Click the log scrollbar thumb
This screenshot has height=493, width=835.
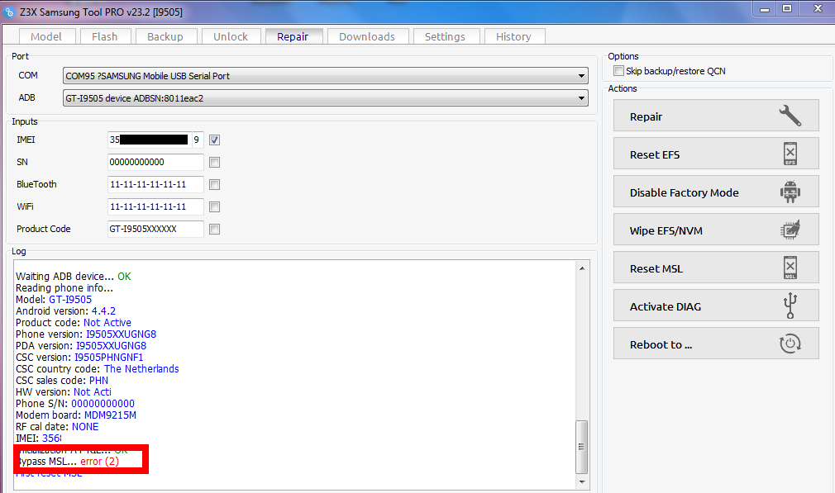click(581, 446)
